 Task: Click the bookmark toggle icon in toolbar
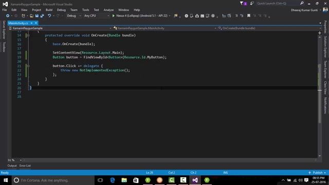point(249,16)
